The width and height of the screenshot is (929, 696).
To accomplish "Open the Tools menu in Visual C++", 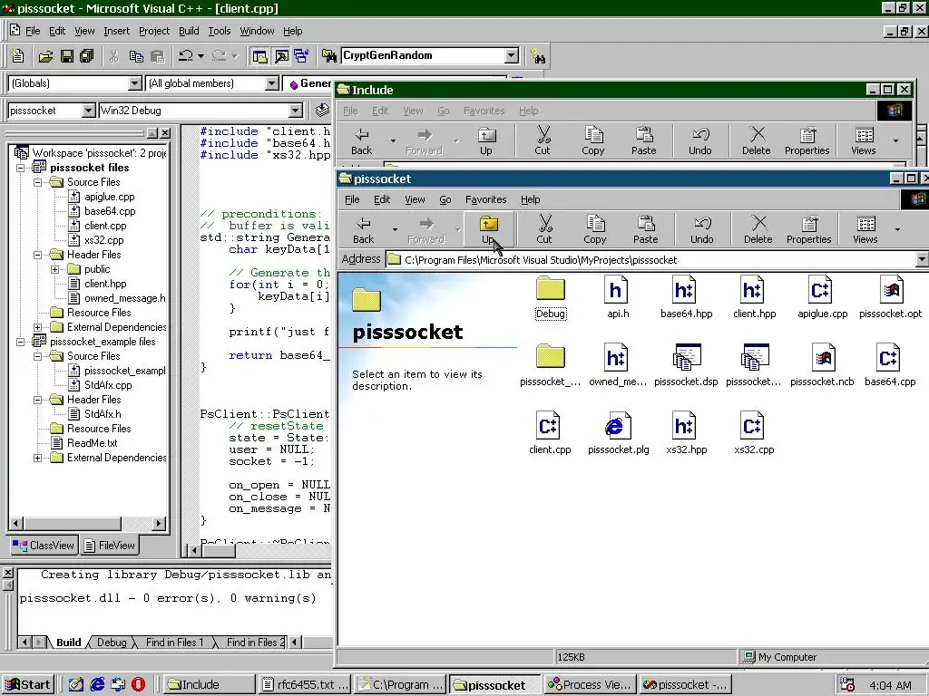I will click(220, 31).
